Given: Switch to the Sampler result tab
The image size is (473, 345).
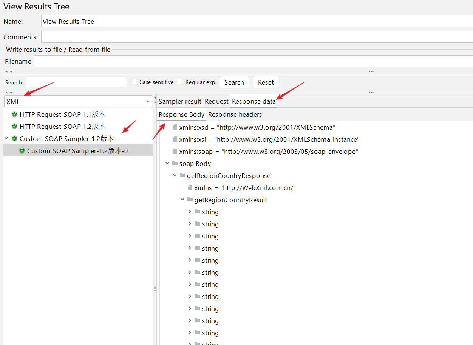Looking at the screenshot, I should pos(180,101).
